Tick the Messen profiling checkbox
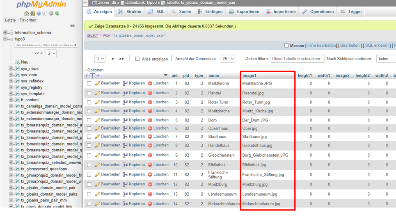Screen dimensions: 396x217 pyautogui.click(x=286, y=46)
